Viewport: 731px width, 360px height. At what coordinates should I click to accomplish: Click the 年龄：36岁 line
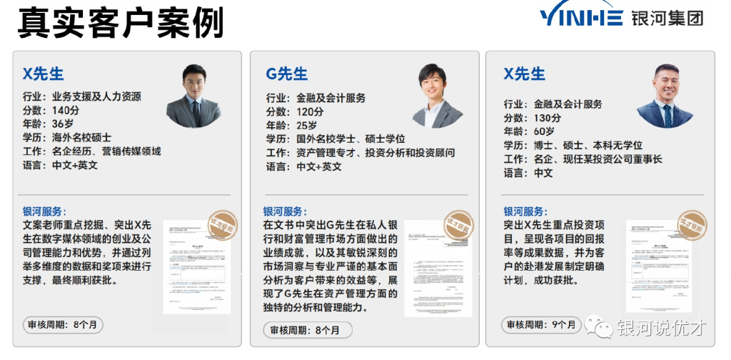48,124
